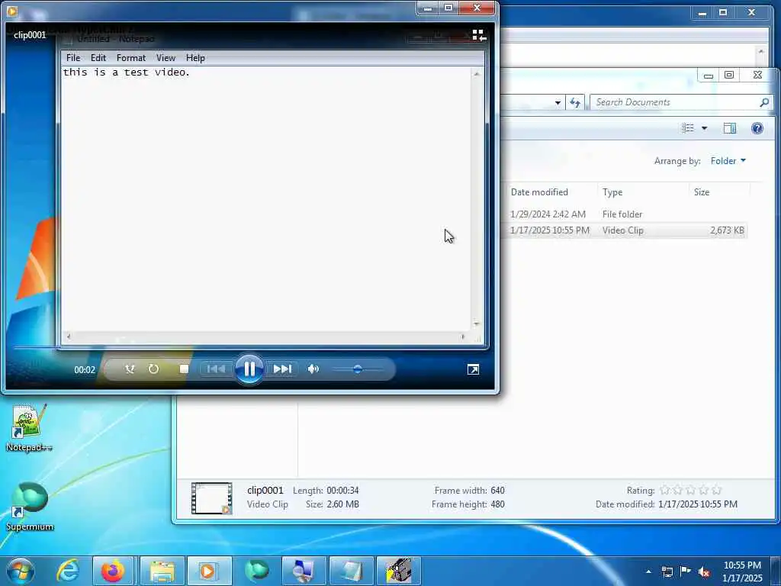The image size is (781, 586).
Task: Open the Action Center flag icon
Action: 686,572
